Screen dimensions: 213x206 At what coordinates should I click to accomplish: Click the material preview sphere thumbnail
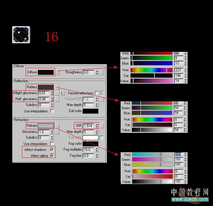(21, 35)
